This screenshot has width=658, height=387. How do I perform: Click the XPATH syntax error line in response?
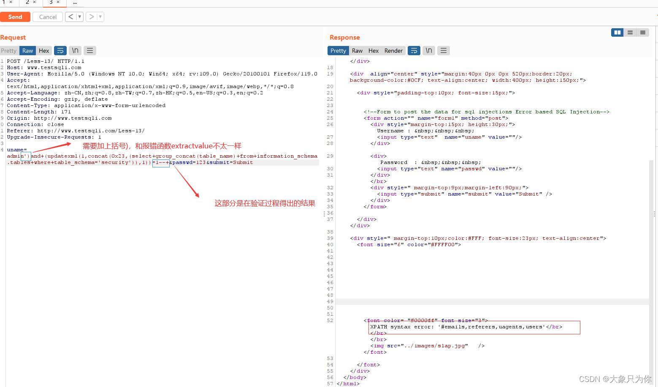click(x=466, y=327)
